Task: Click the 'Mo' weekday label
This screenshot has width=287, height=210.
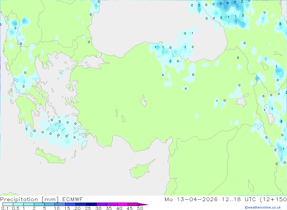Action: pos(168,199)
